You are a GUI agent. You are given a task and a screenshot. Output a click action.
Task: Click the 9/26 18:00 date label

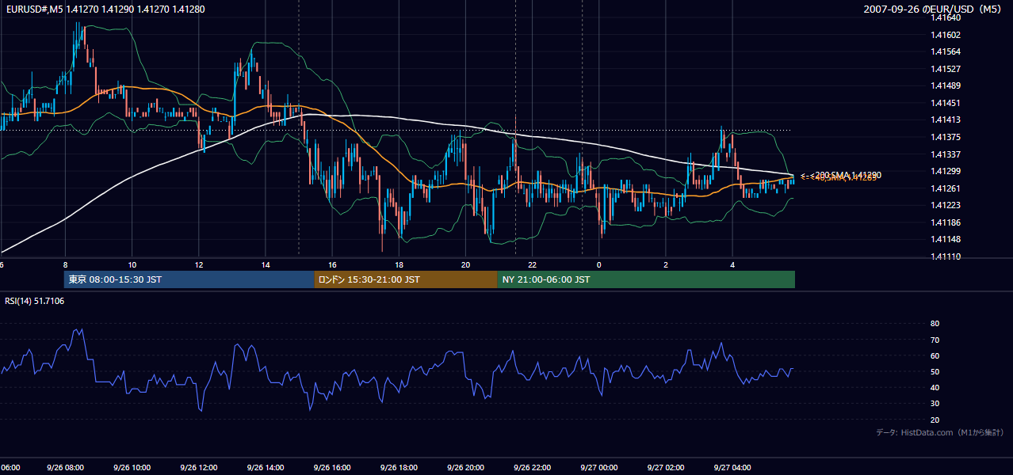pos(399,468)
